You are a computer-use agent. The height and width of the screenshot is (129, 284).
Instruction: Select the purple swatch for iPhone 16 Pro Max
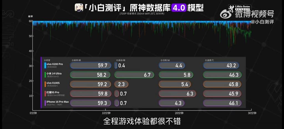[x=45, y=103]
